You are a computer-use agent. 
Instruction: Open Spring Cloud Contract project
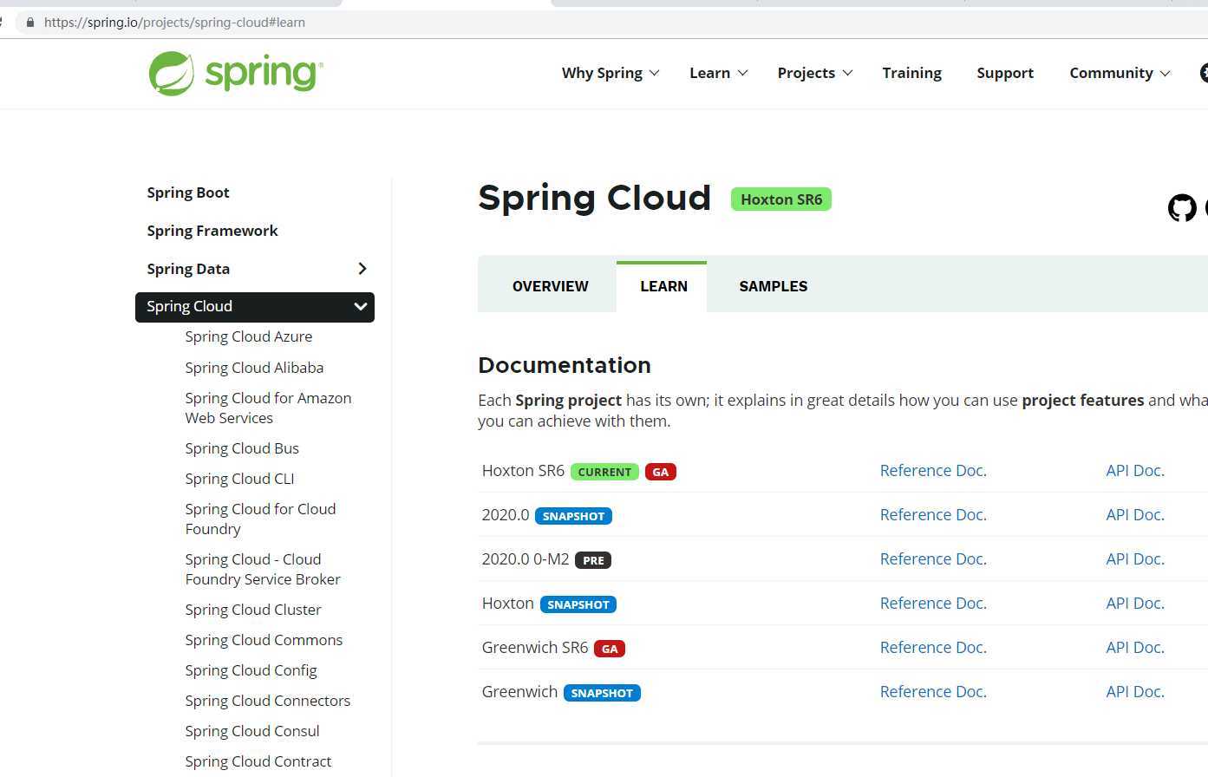pos(258,761)
